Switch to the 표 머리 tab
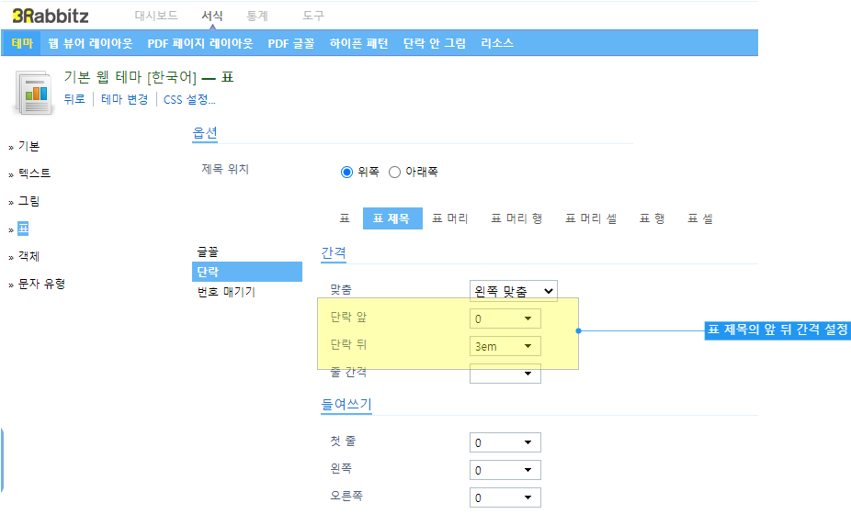 [x=450, y=218]
